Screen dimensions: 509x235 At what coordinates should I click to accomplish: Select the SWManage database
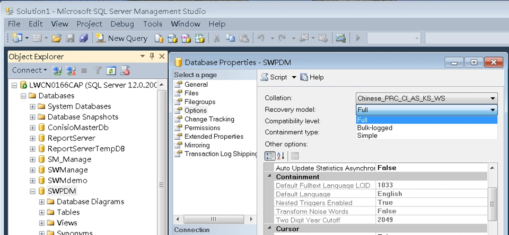click(x=67, y=170)
